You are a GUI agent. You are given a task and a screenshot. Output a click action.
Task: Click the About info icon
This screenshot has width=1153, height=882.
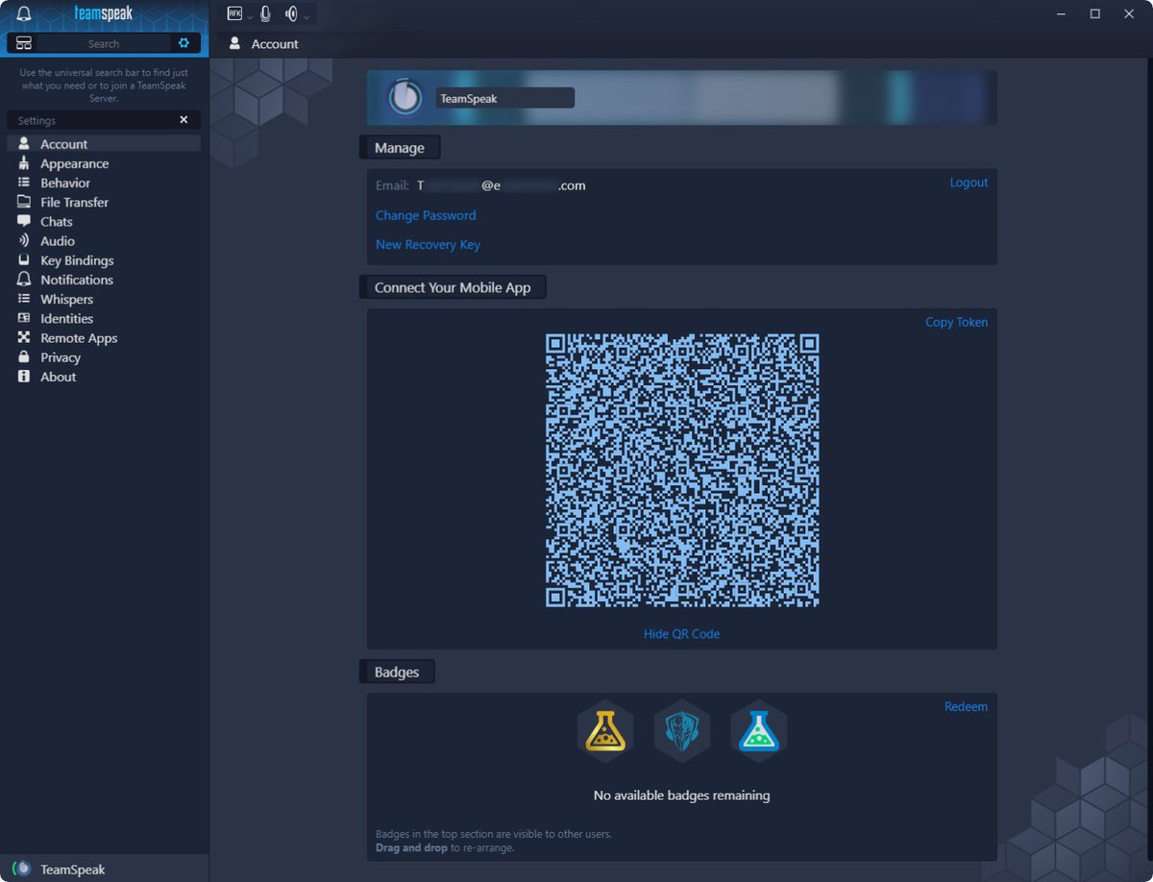pyautogui.click(x=24, y=377)
